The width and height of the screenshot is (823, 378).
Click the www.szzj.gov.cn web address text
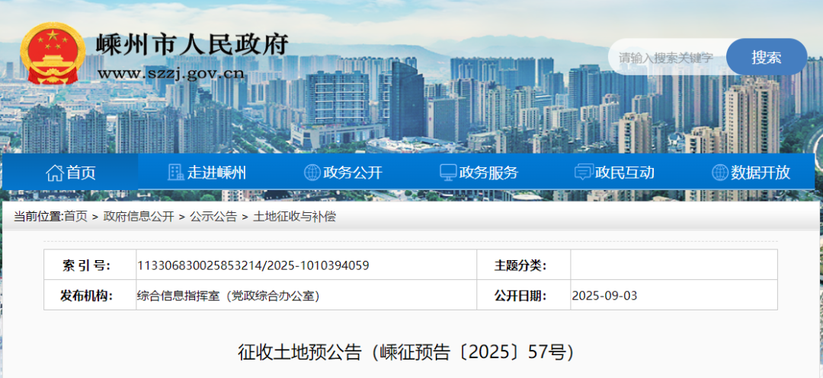point(171,73)
